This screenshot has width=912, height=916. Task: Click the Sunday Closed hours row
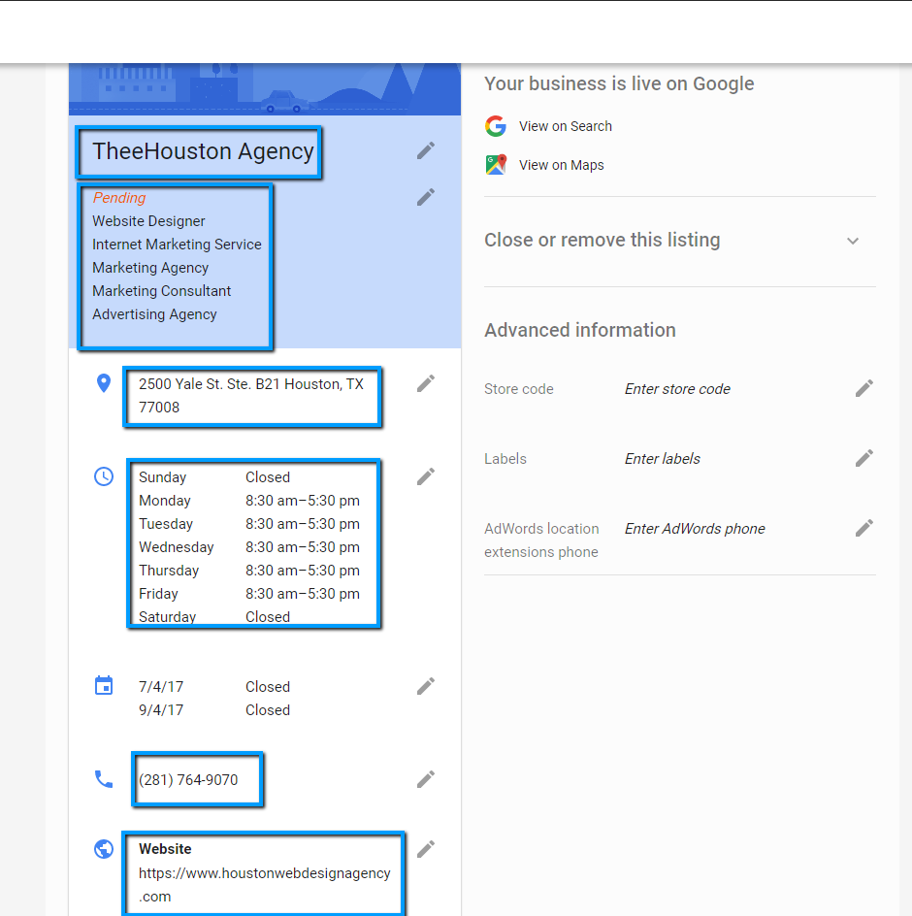214,477
